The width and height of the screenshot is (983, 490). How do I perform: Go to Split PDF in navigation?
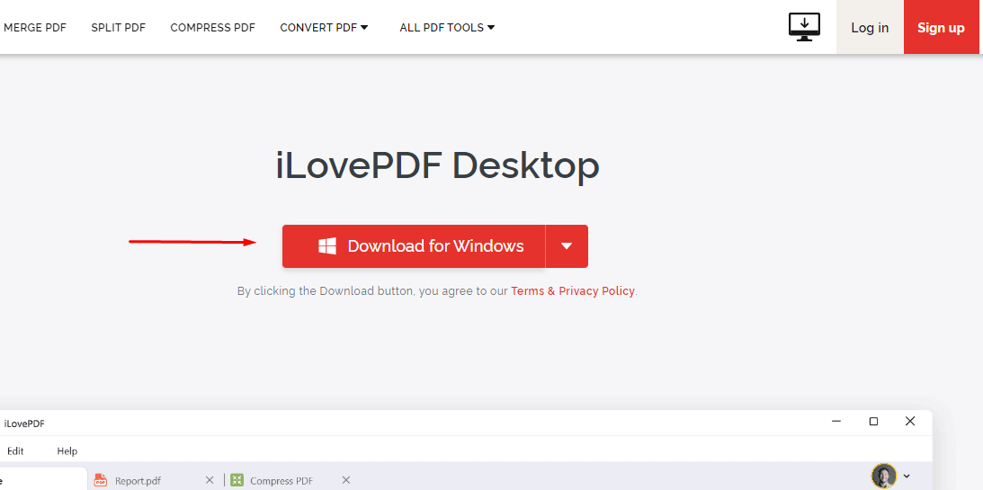click(x=118, y=28)
